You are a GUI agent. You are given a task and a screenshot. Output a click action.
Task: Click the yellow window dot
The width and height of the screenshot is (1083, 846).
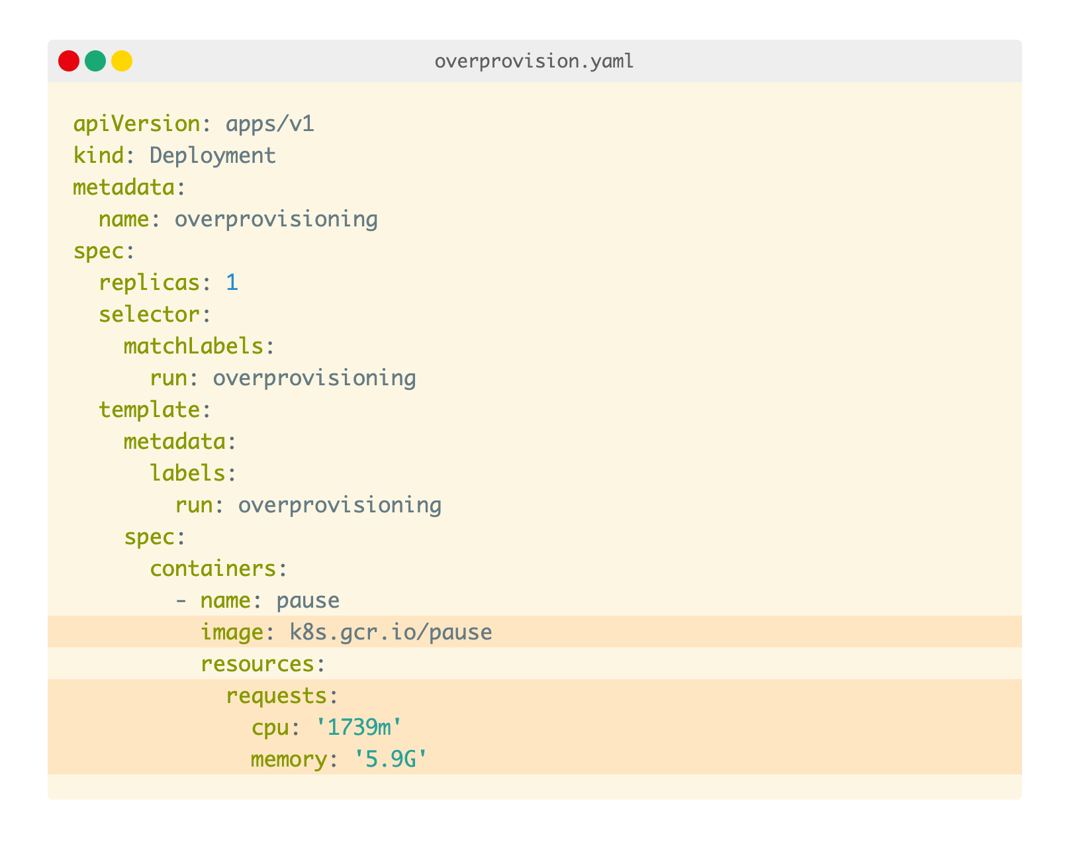click(122, 61)
